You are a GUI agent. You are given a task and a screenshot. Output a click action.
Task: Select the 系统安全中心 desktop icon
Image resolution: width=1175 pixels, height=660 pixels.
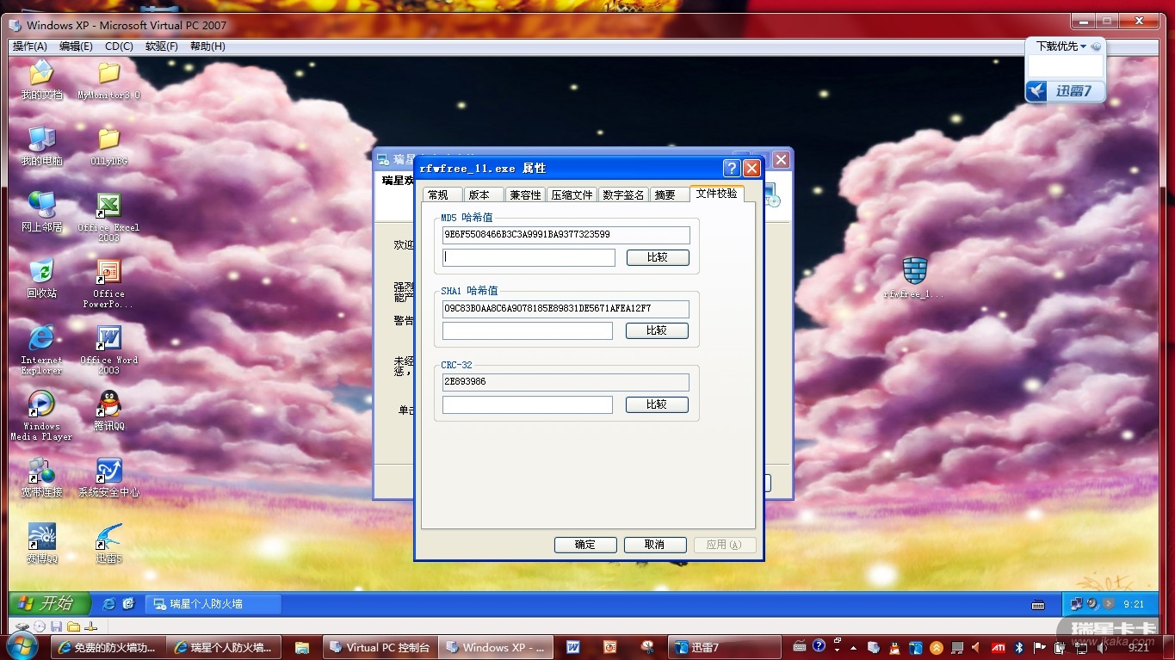[x=108, y=478]
